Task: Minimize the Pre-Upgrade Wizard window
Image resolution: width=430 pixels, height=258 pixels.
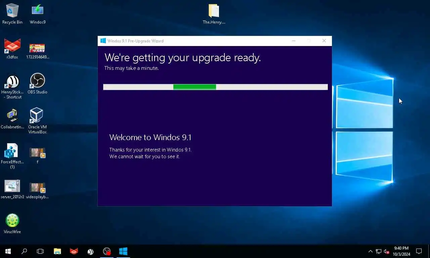Action: click(294, 41)
